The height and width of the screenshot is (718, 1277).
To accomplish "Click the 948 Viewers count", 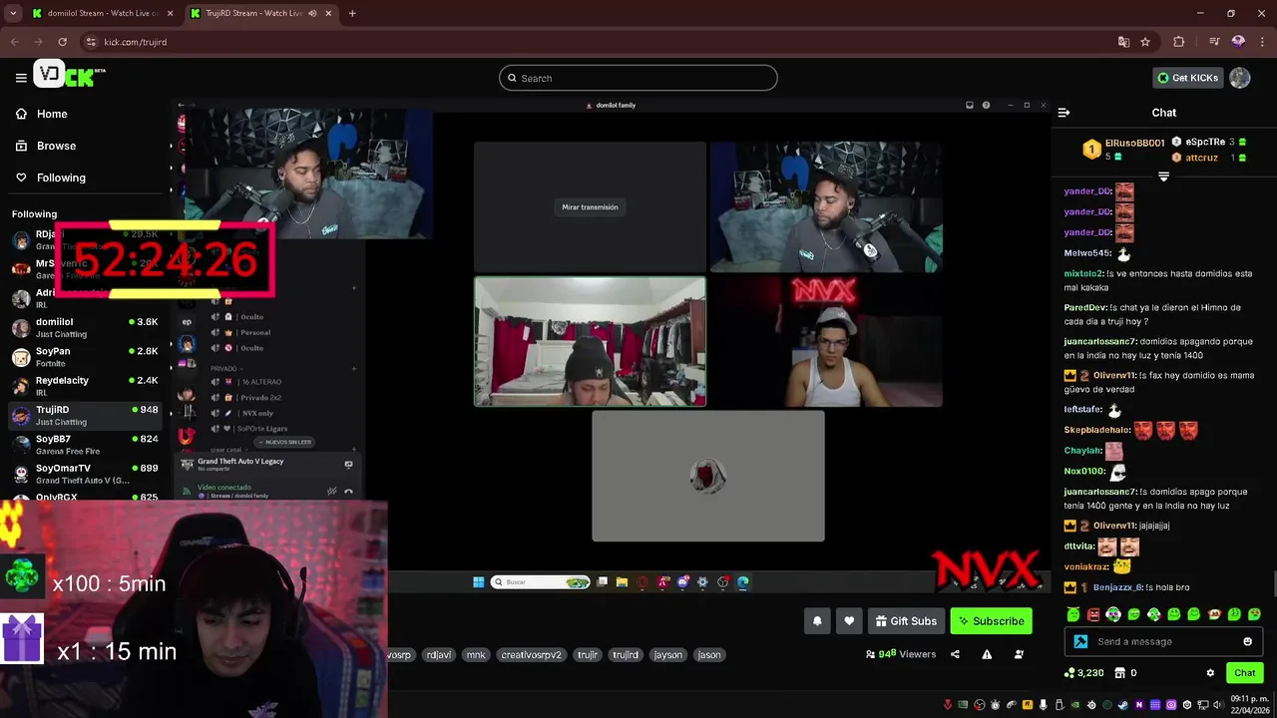I will click(901, 654).
